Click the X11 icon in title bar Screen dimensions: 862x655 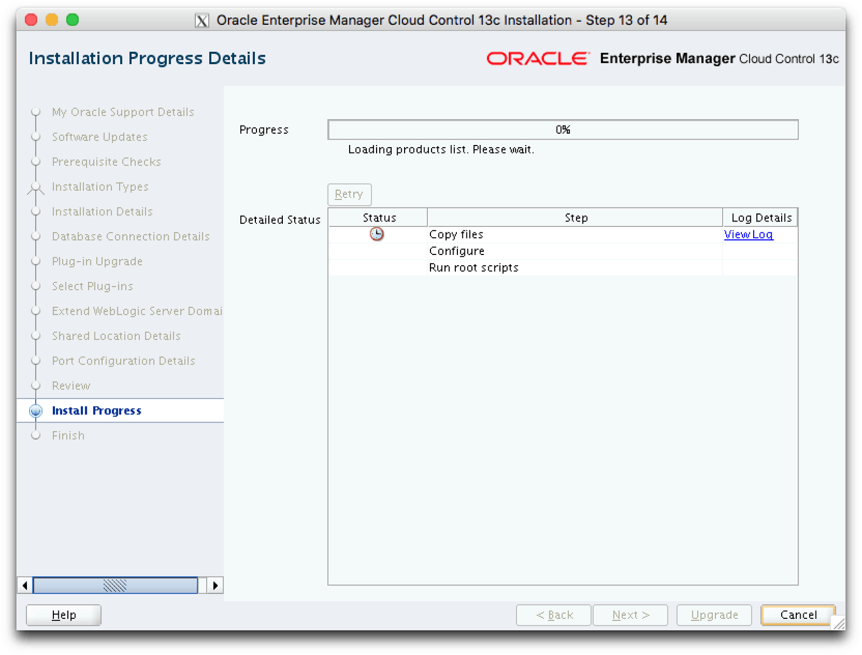[x=202, y=20]
